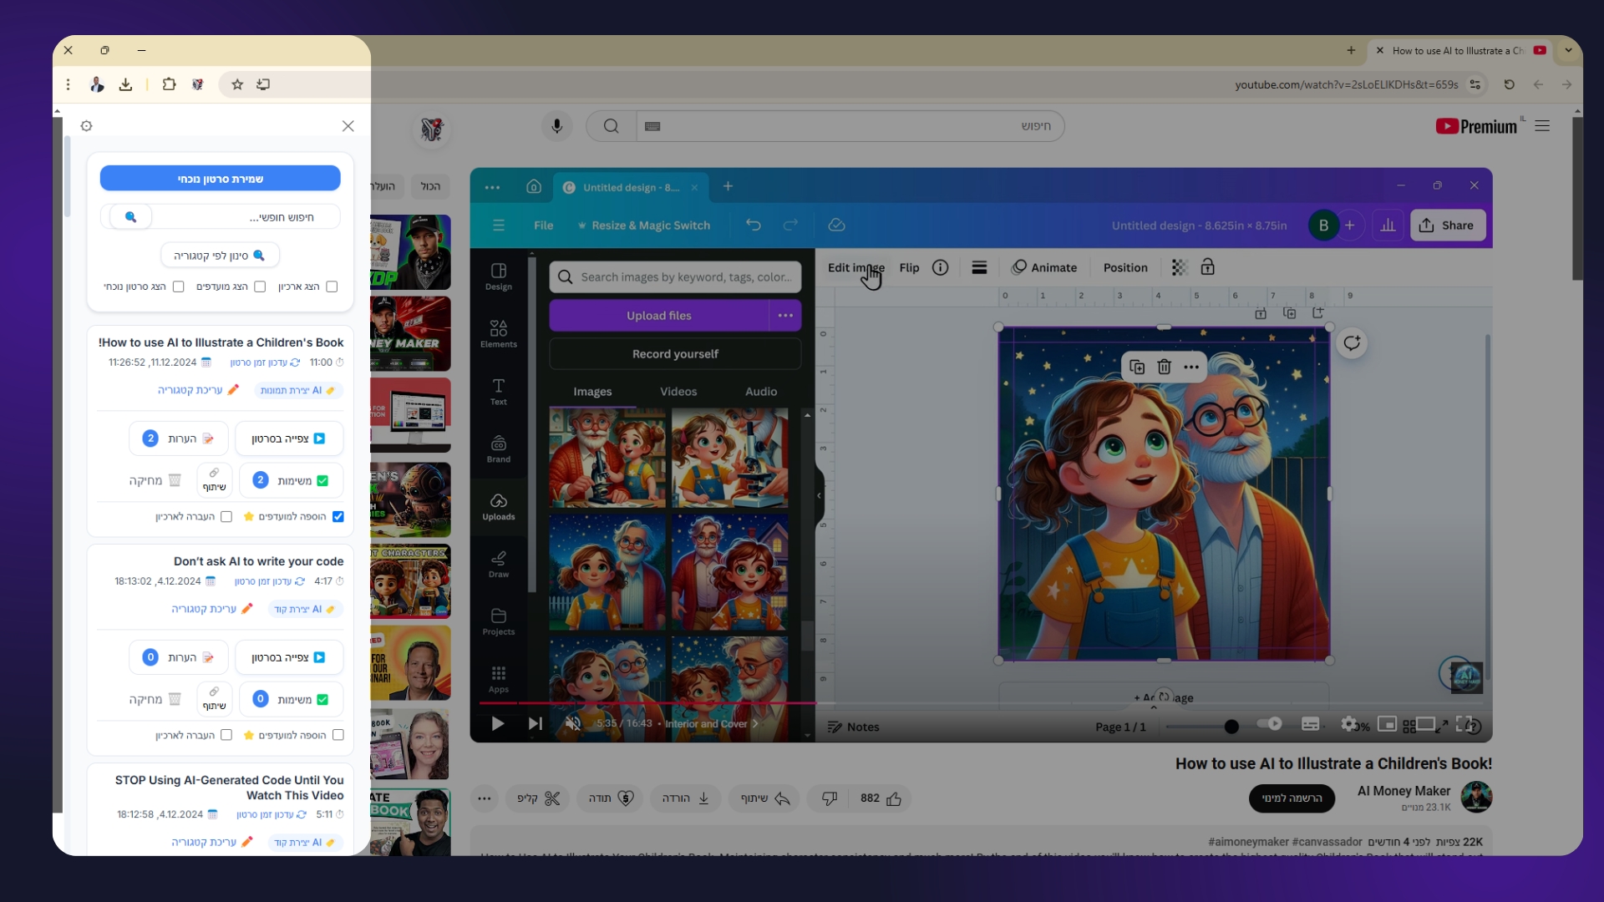Open the browser extensions puzzle icon
Viewport: 1604px width, 902px height.
pyautogui.click(x=169, y=84)
